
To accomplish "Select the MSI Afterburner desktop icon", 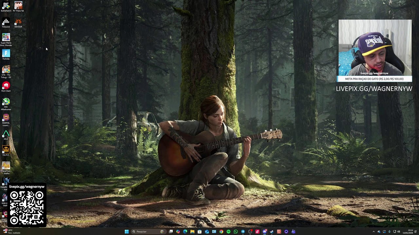I will (6, 104).
